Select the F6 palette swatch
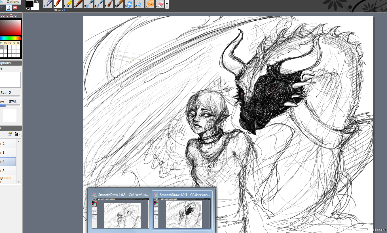Image resolution: width=387 pixels, height=233 pixels. coord(10,47)
